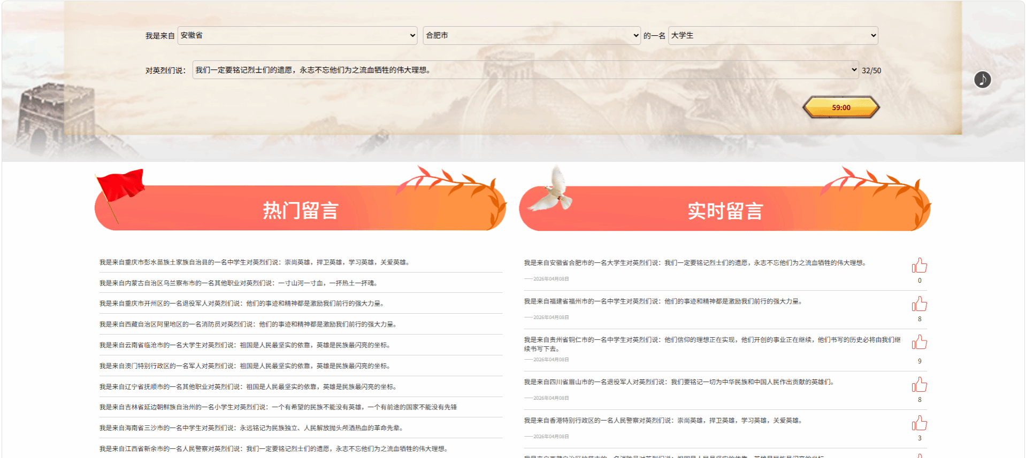This screenshot has width=1026, height=458.
Task: Open the province dropdown showing 安徽省
Action: click(x=297, y=36)
